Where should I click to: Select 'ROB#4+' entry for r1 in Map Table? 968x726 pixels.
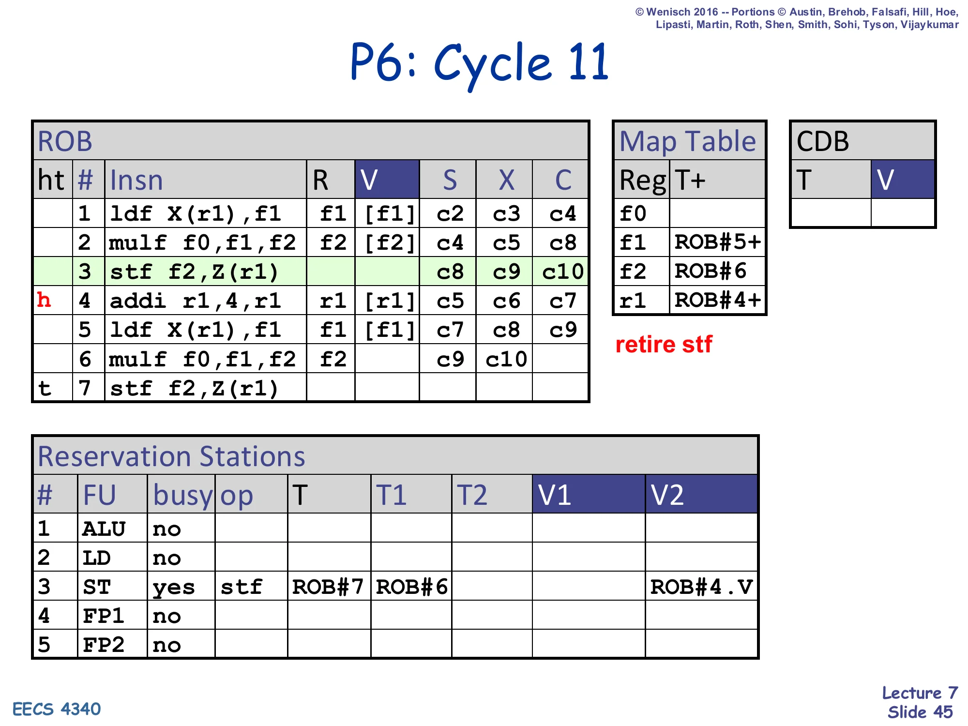[x=718, y=300]
